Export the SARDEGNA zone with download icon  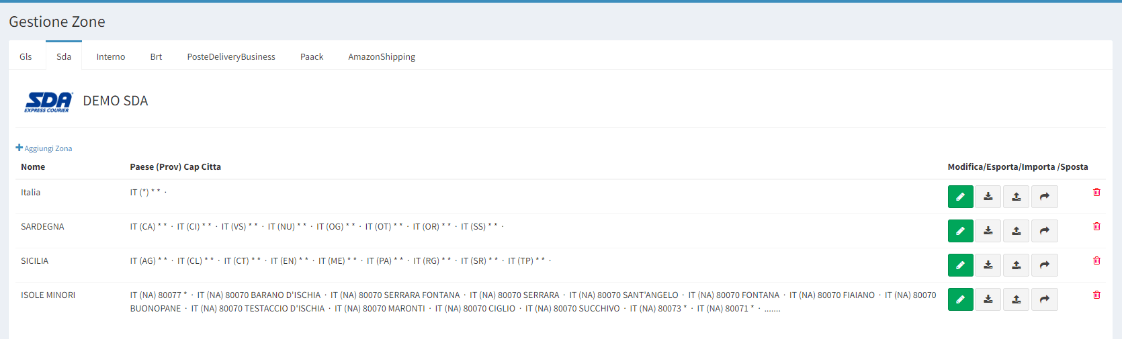[988, 231]
